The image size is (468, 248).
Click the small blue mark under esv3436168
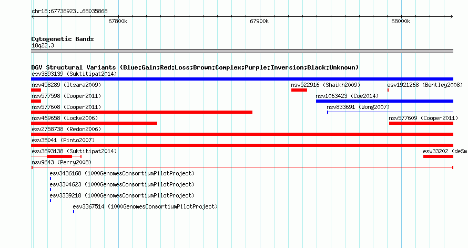pos(50,178)
